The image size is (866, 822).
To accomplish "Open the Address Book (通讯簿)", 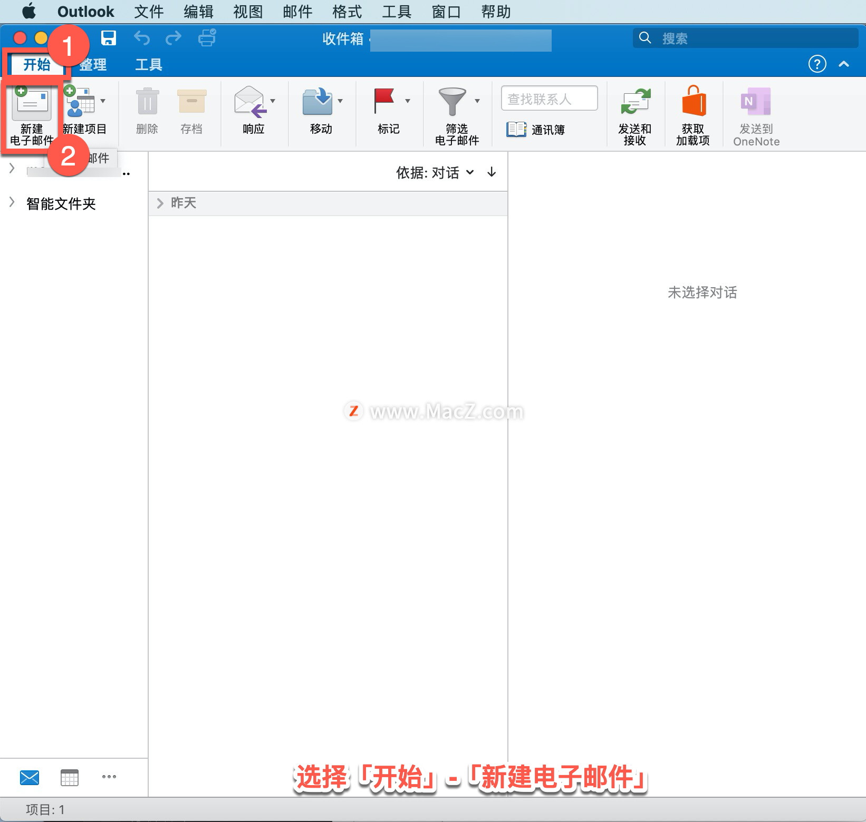I will coord(535,130).
